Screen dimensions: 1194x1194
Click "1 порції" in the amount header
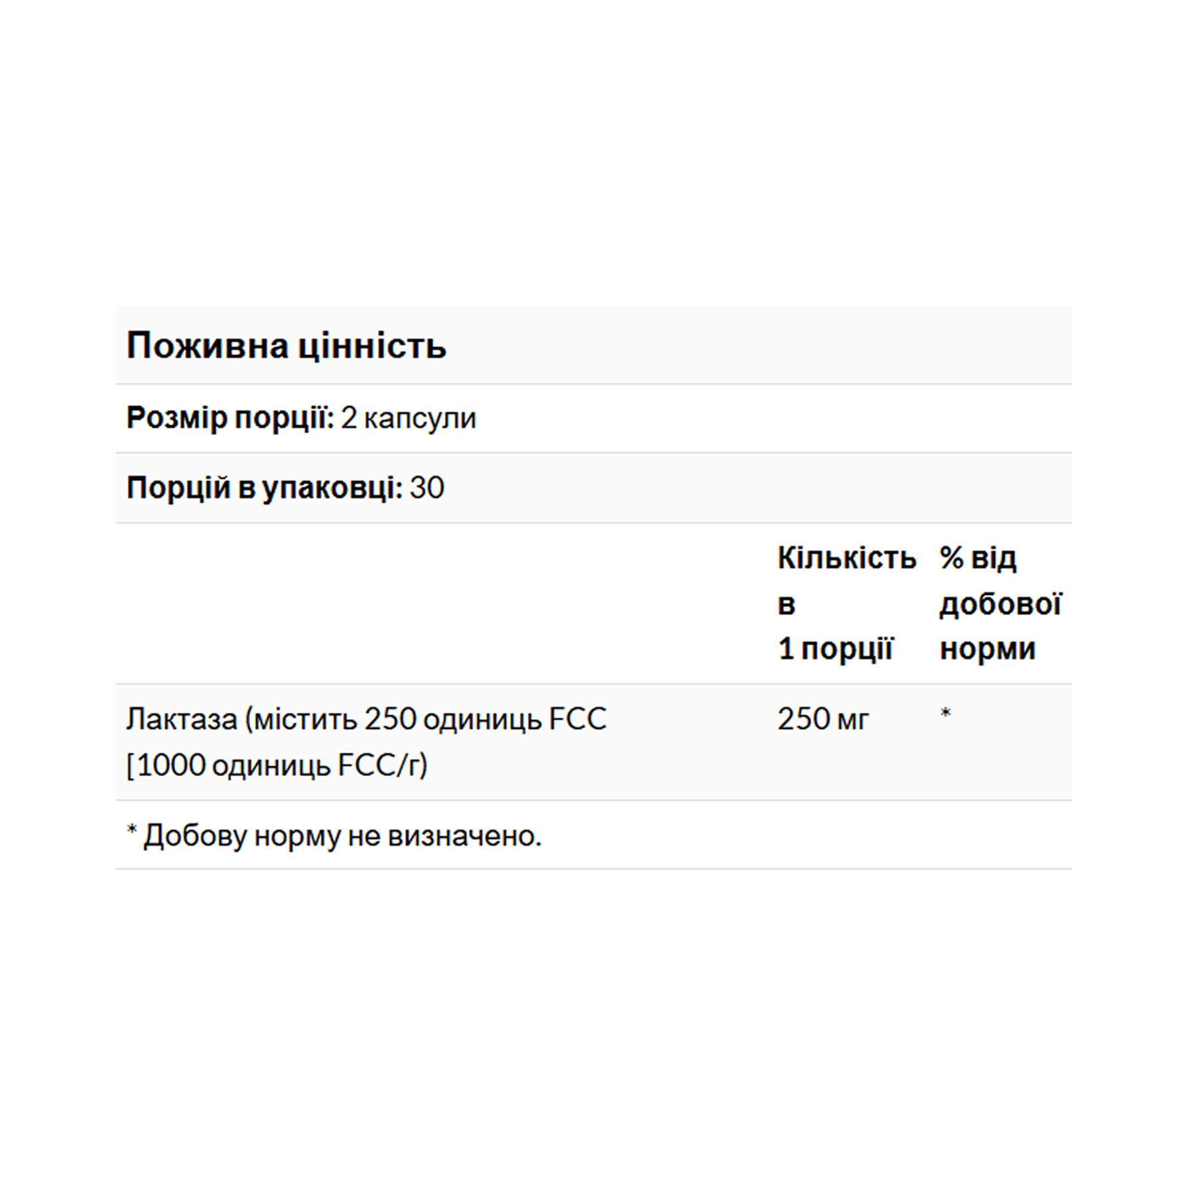click(835, 648)
